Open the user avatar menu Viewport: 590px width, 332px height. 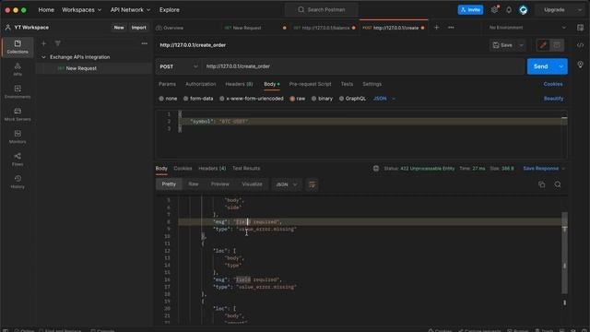point(523,10)
